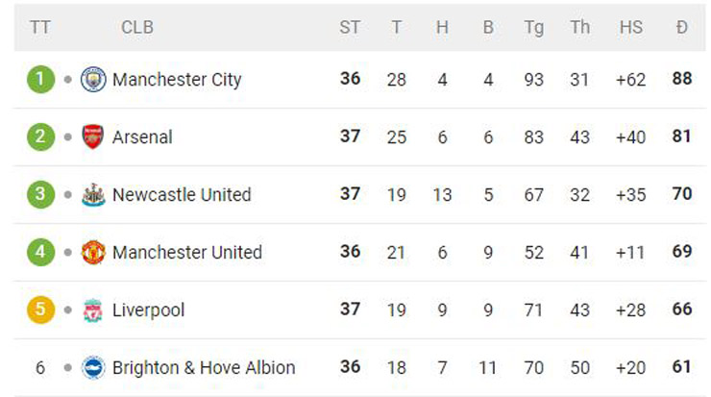Viewport: 711px width, 397px height.
Task: Click the grey dot beside Brighton
Action: point(67,367)
